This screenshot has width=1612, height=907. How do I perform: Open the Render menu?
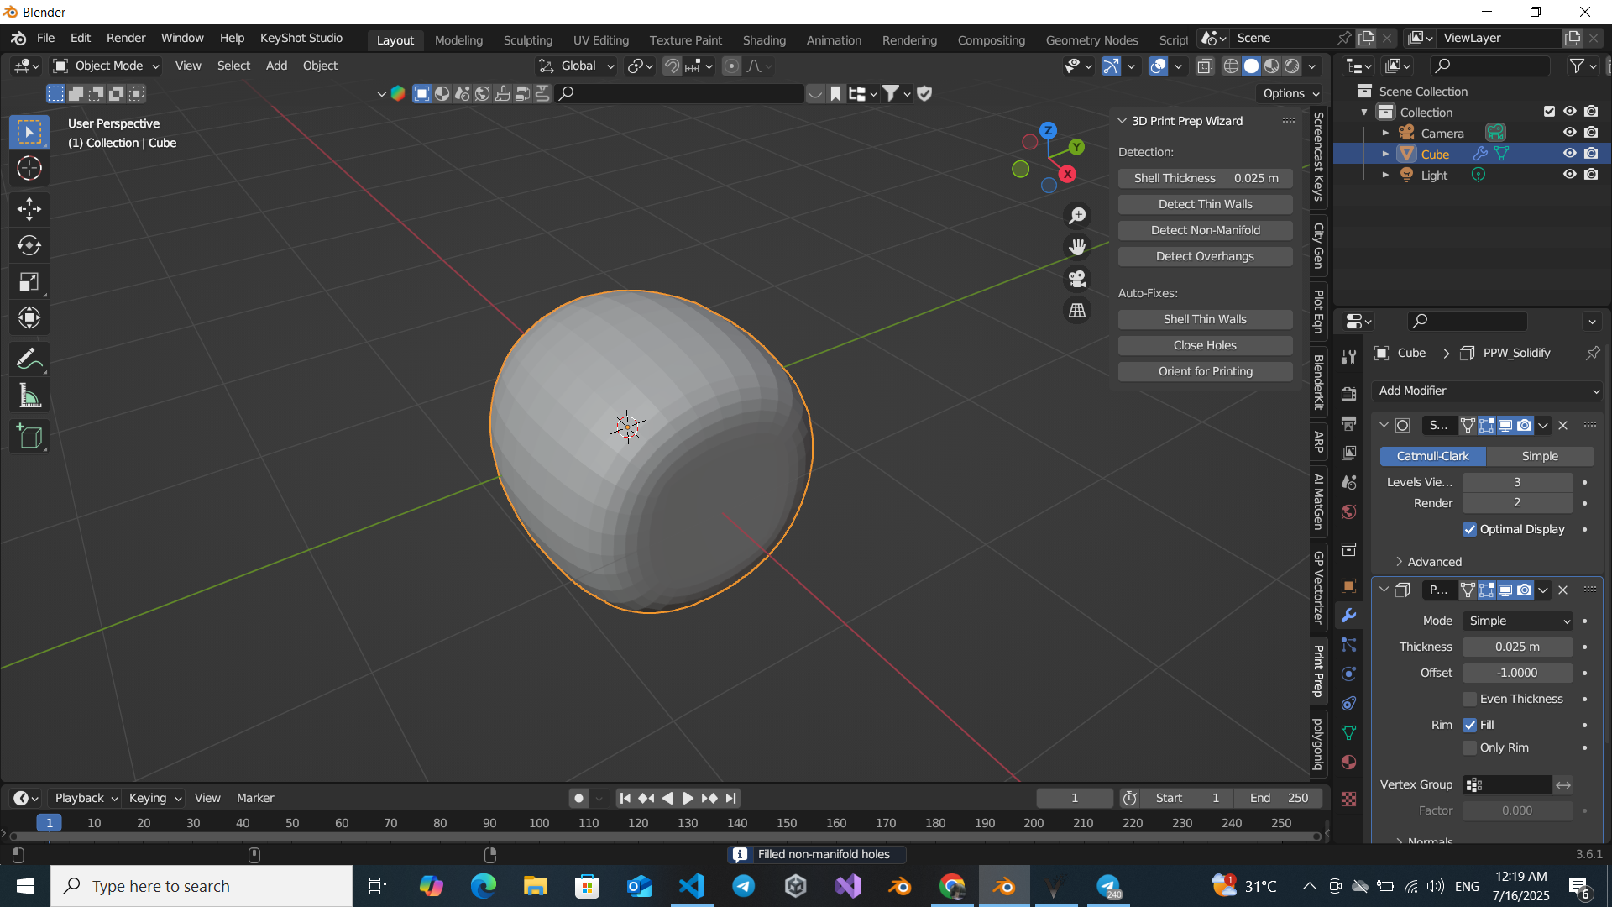tap(125, 38)
